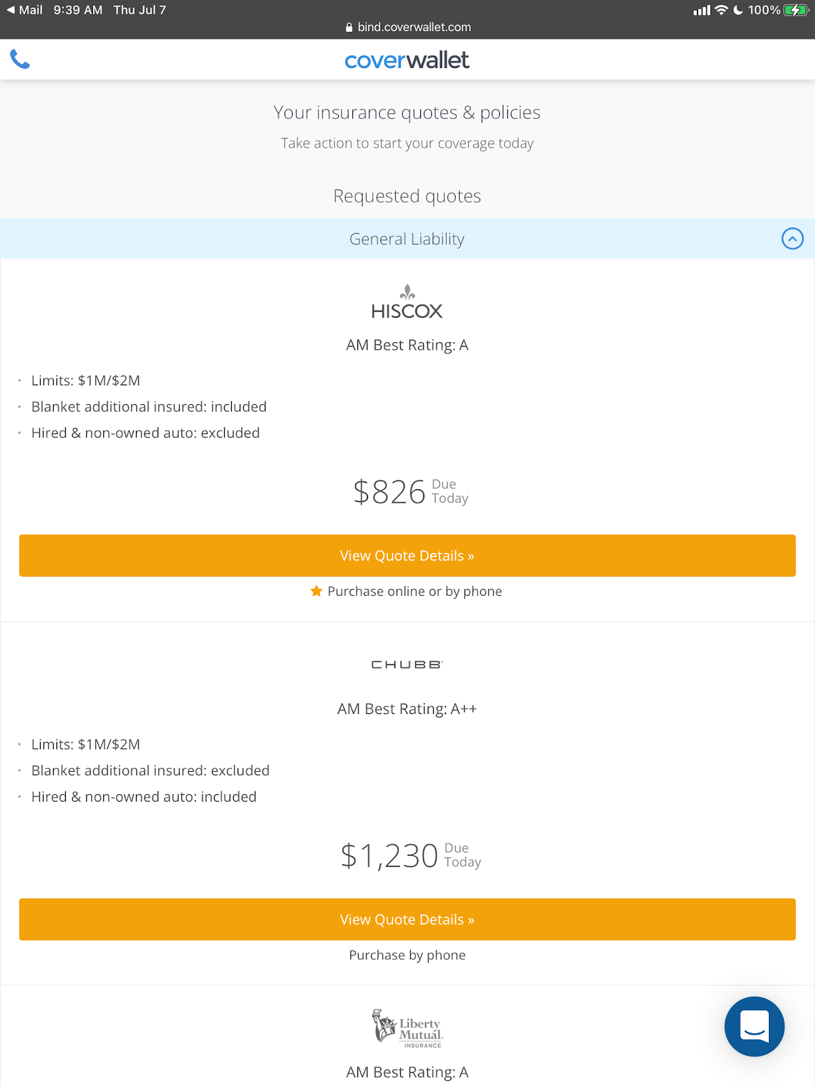
Task: Click the CoverWallet logo
Action: pos(407,60)
